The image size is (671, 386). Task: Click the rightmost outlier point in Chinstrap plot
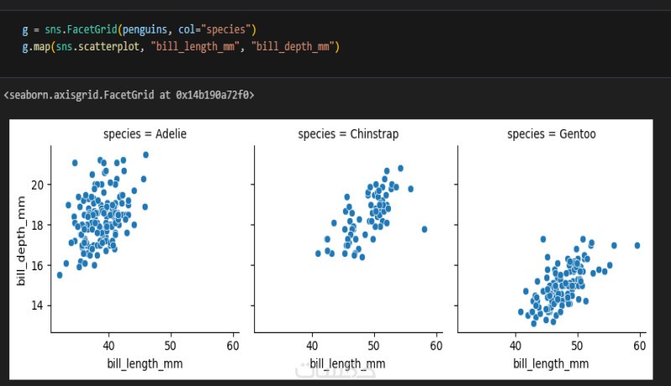click(424, 228)
